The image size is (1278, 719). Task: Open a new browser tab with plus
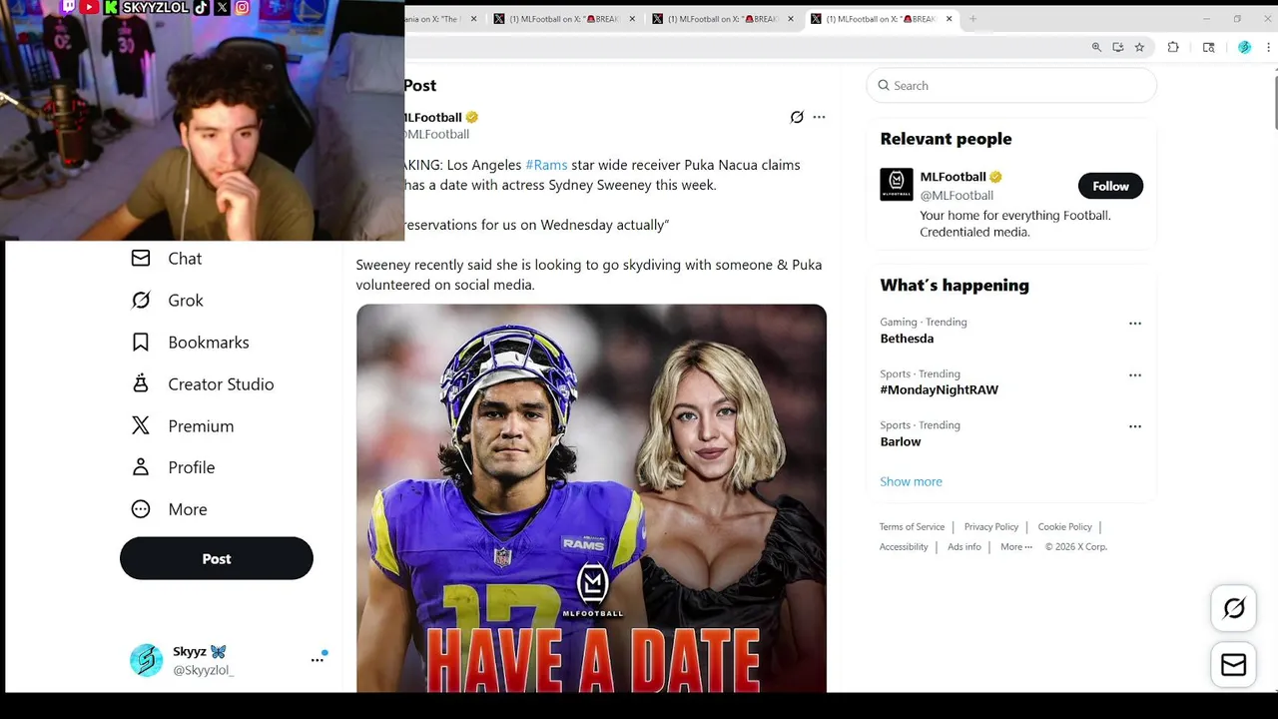pos(972,18)
